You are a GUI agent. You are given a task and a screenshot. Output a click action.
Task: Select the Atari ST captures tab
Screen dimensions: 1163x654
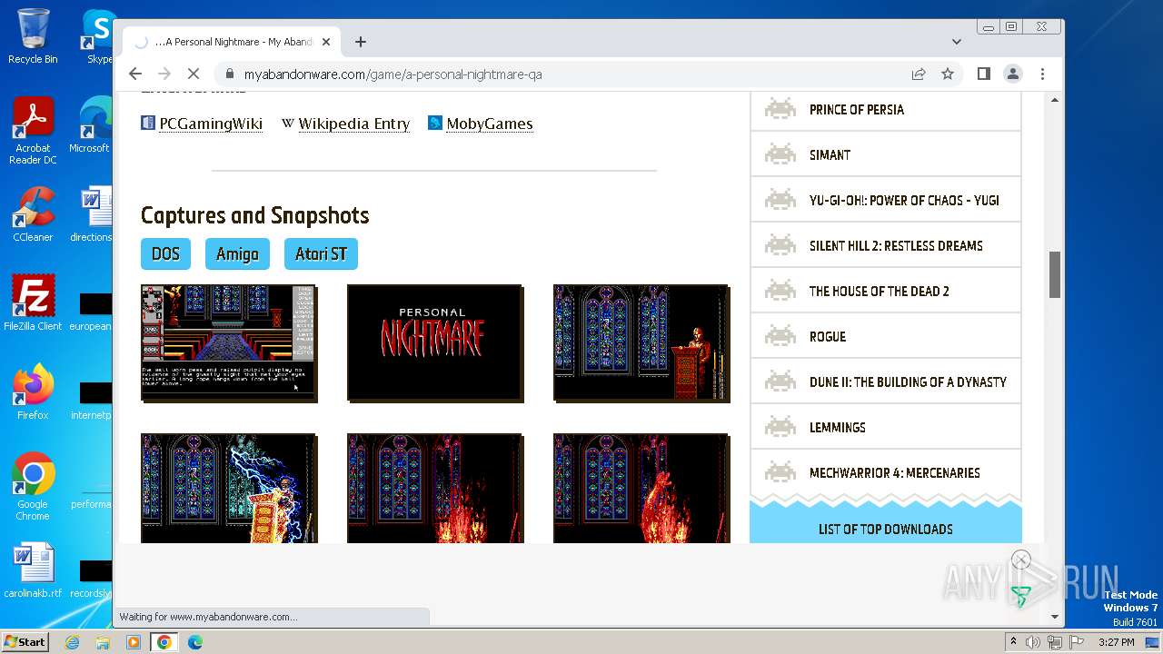pos(321,254)
